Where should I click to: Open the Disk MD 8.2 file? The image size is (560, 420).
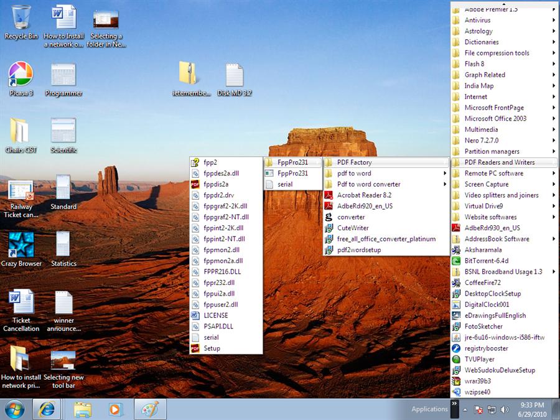click(x=235, y=76)
